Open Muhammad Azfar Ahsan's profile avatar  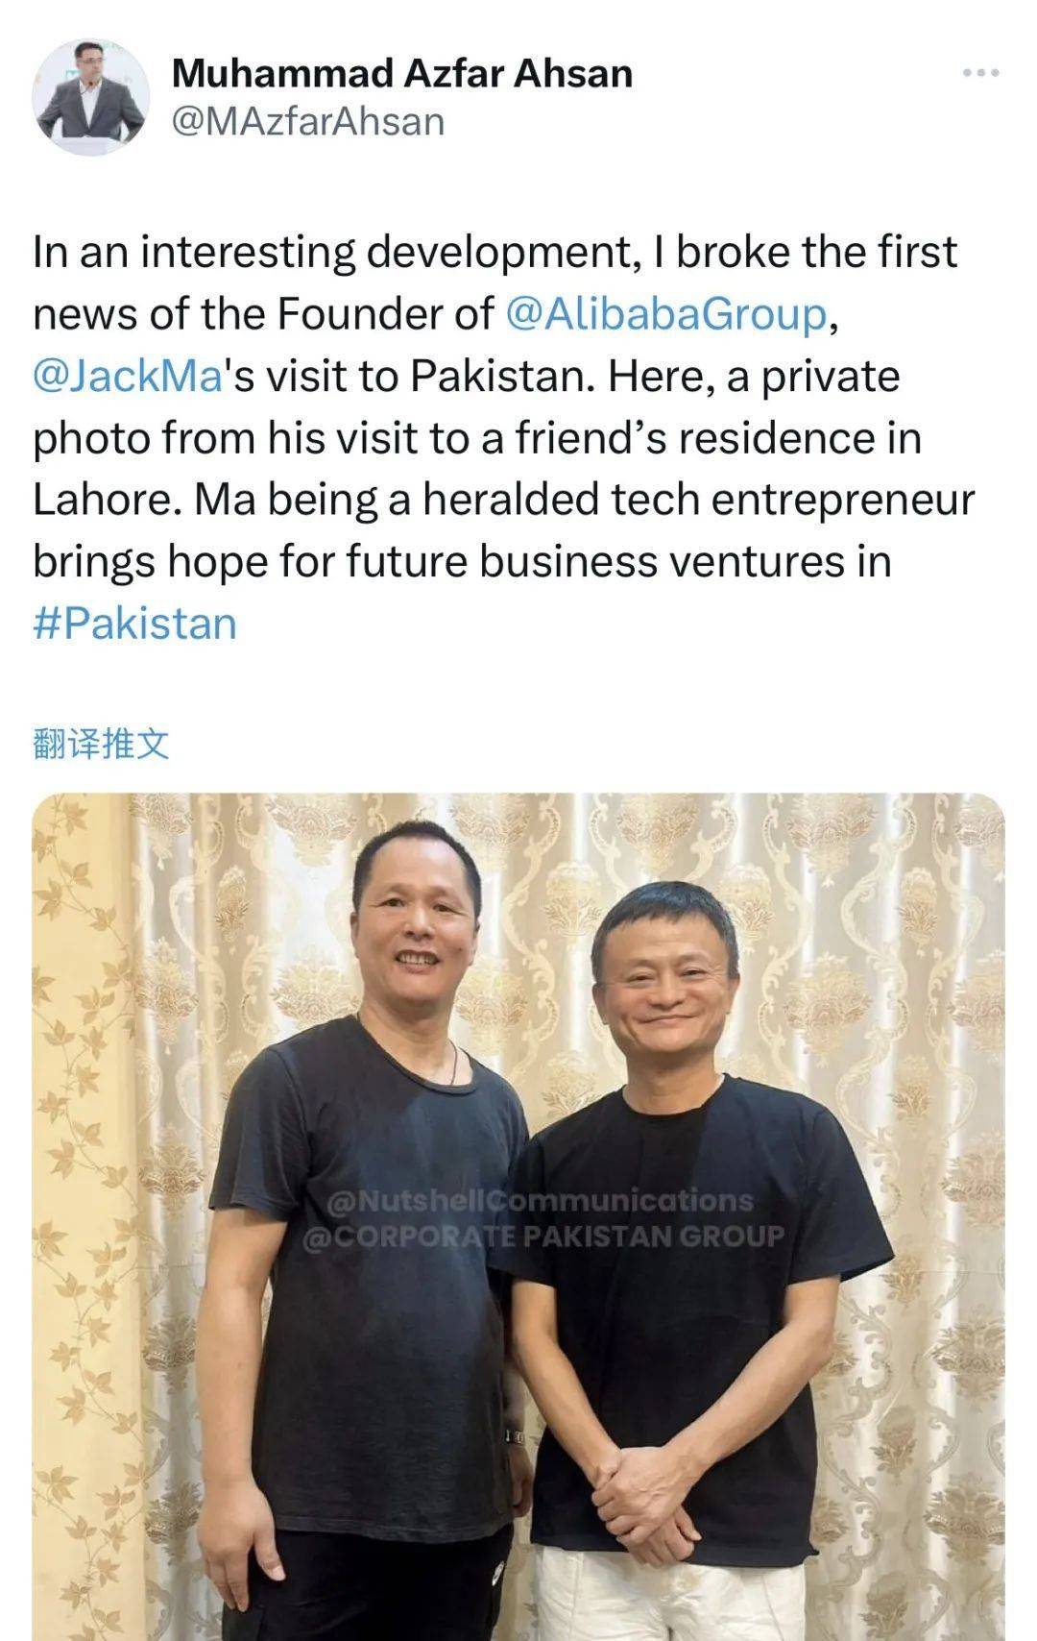tap(91, 97)
